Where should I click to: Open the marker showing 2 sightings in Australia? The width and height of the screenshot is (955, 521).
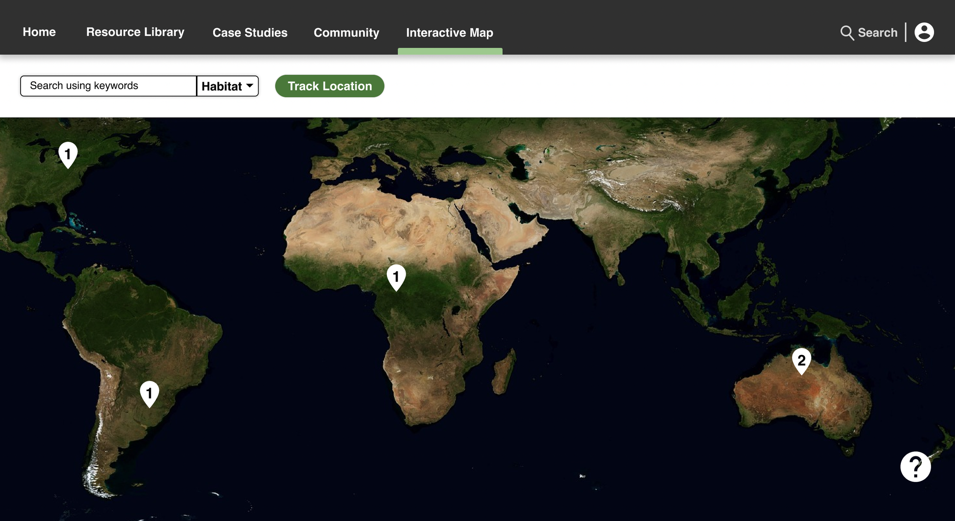tap(801, 360)
